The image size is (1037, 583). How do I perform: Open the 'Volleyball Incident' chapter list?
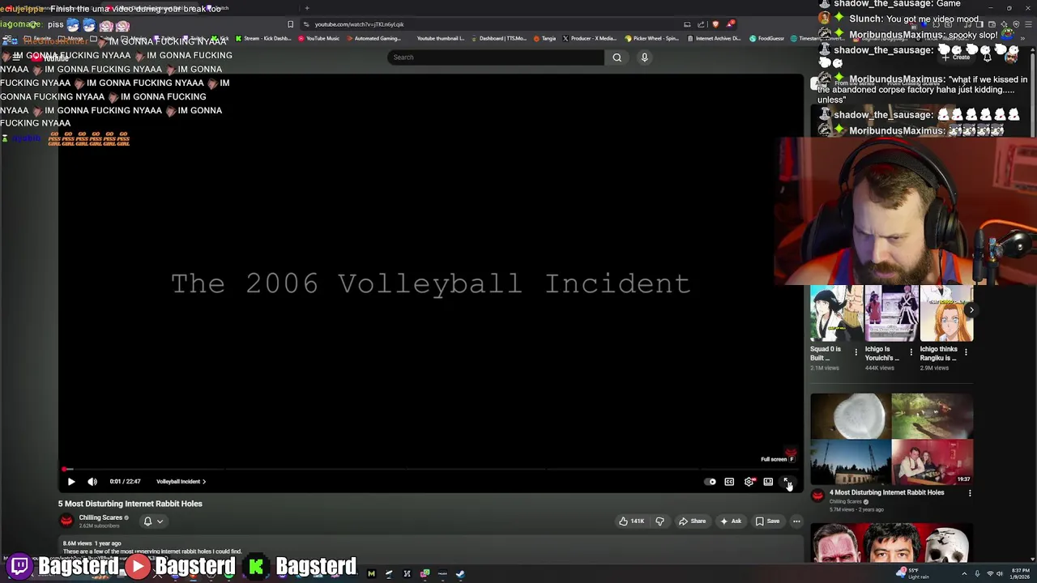coord(181,482)
